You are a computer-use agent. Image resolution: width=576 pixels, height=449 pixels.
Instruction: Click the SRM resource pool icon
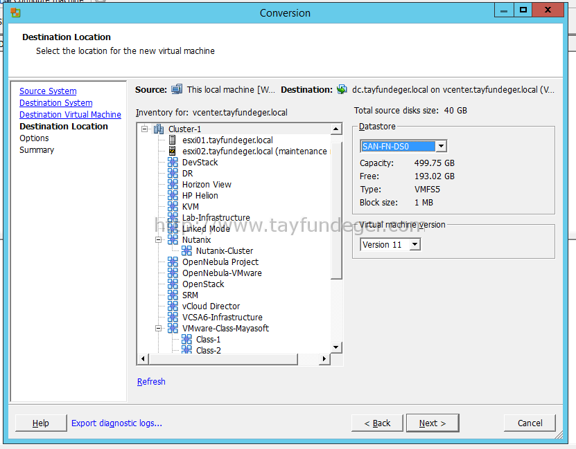pyautogui.click(x=173, y=295)
